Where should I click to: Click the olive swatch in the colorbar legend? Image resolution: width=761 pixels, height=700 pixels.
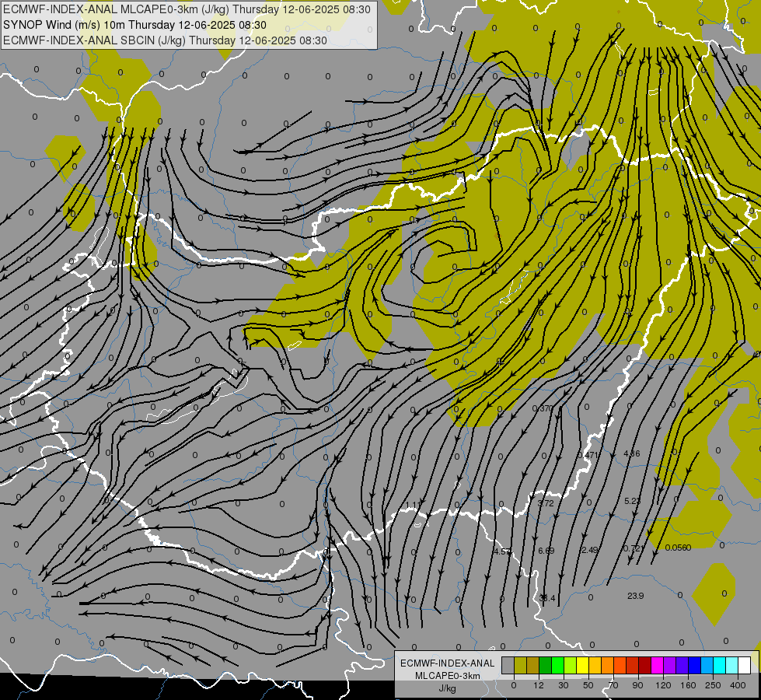(x=520, y=666)
